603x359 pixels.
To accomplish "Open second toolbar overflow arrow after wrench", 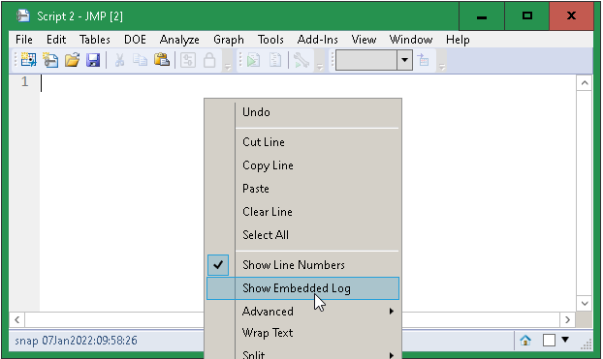I will tap(320, 67).
